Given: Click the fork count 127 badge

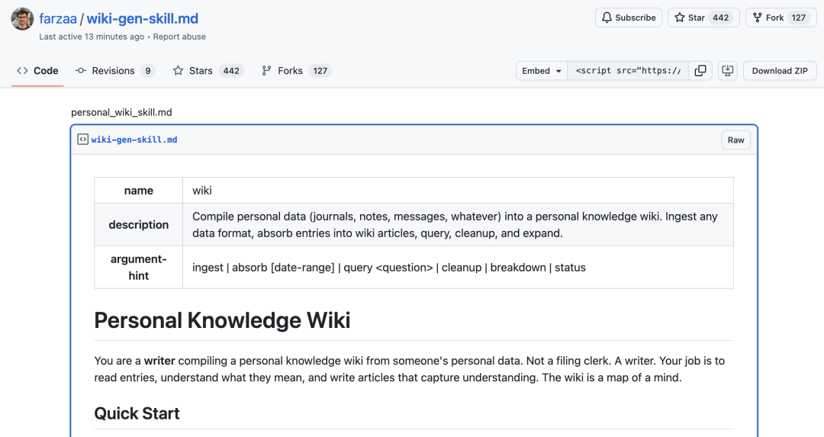Looking at the screenshot, I should (799, 18).
